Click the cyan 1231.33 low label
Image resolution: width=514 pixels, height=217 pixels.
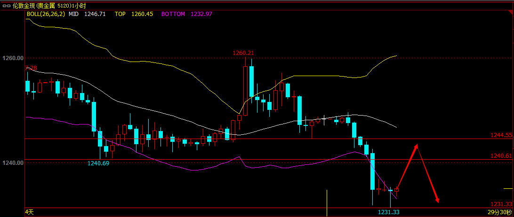click(389, 212)
